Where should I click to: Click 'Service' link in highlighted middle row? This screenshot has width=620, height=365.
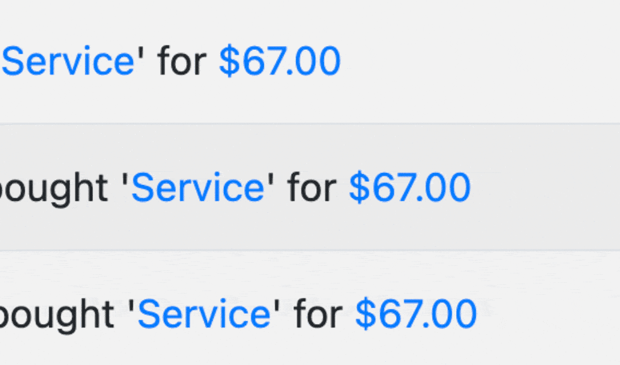click(x=197, y=188)
